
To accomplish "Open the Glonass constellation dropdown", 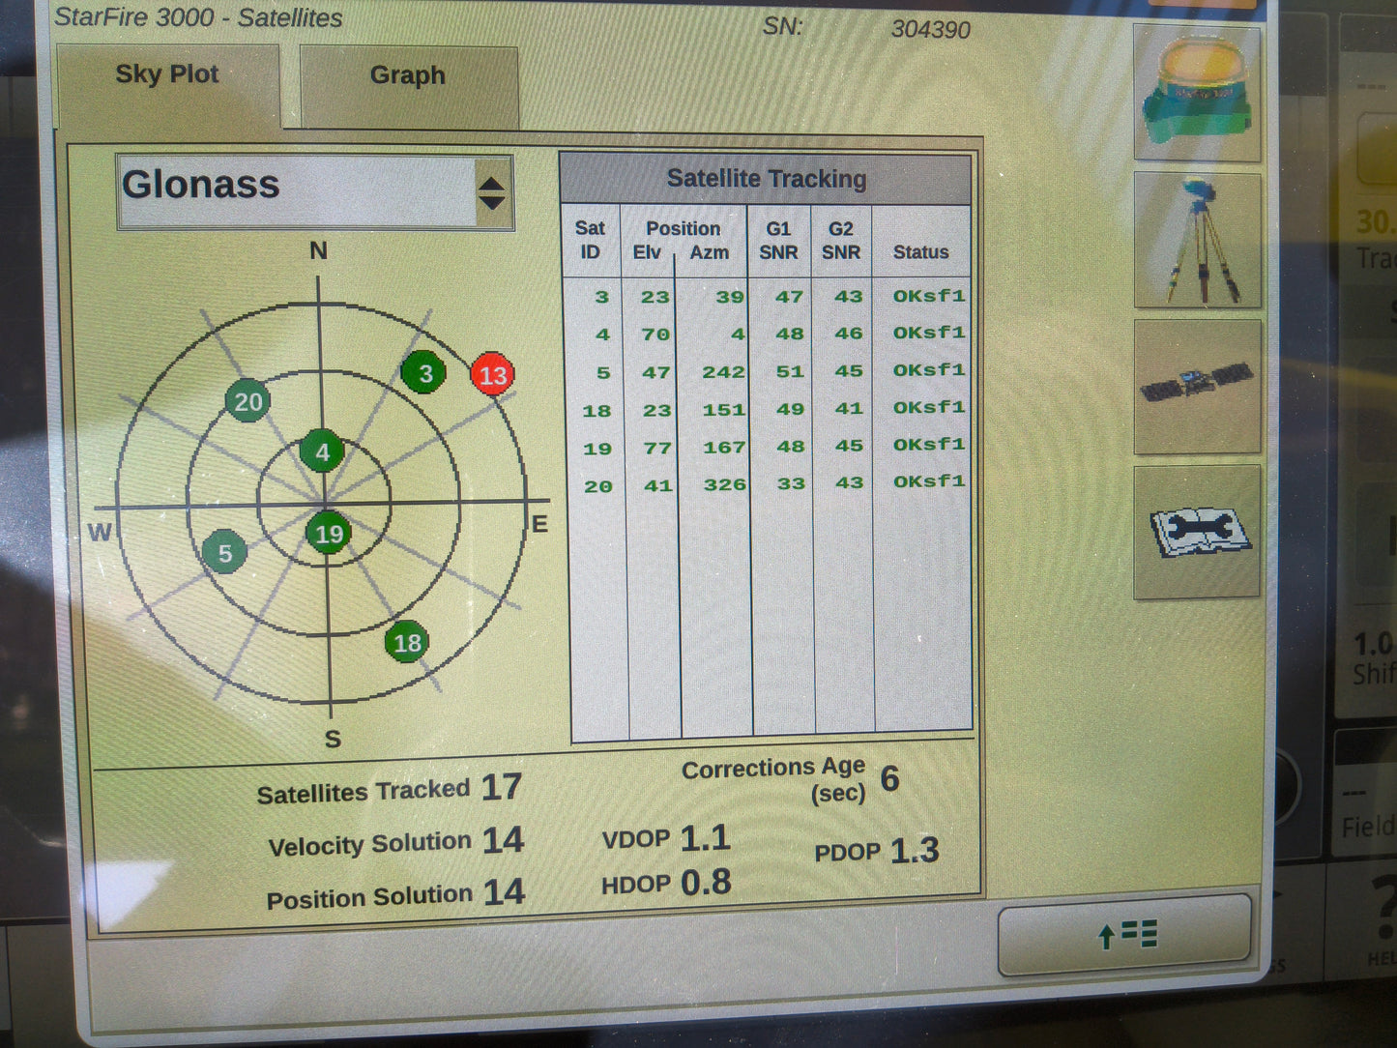I will click(300, 190).
